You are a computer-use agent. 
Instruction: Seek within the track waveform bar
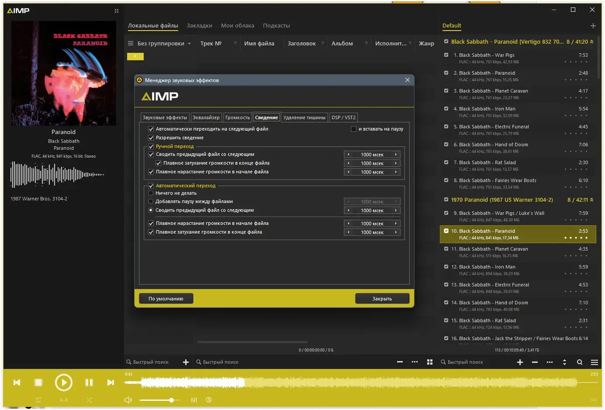pos(361,382)
